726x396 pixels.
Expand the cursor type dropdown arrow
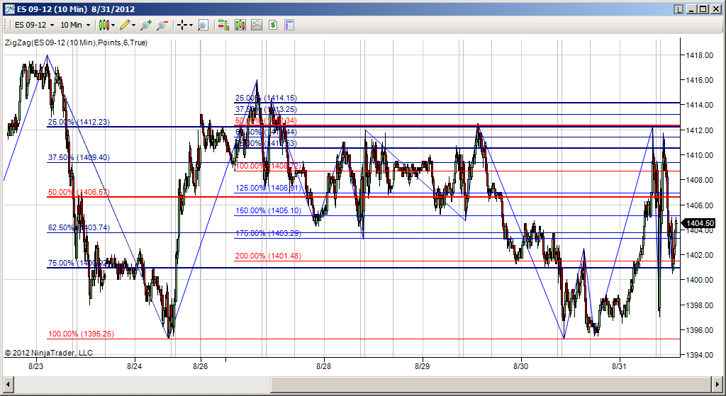coord(191,26)
